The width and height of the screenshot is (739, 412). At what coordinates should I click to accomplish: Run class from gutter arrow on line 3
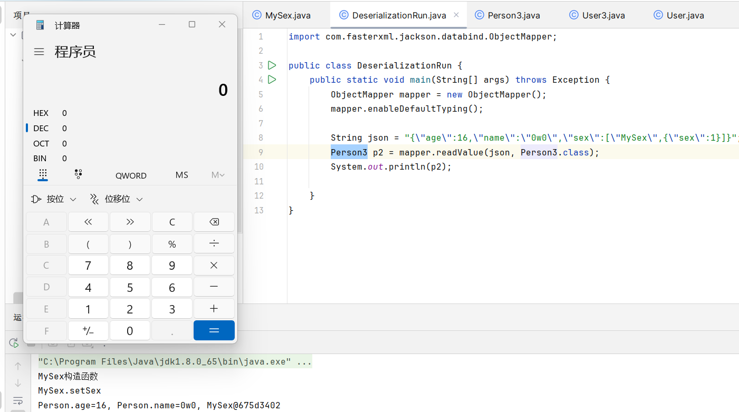[272, 65]
